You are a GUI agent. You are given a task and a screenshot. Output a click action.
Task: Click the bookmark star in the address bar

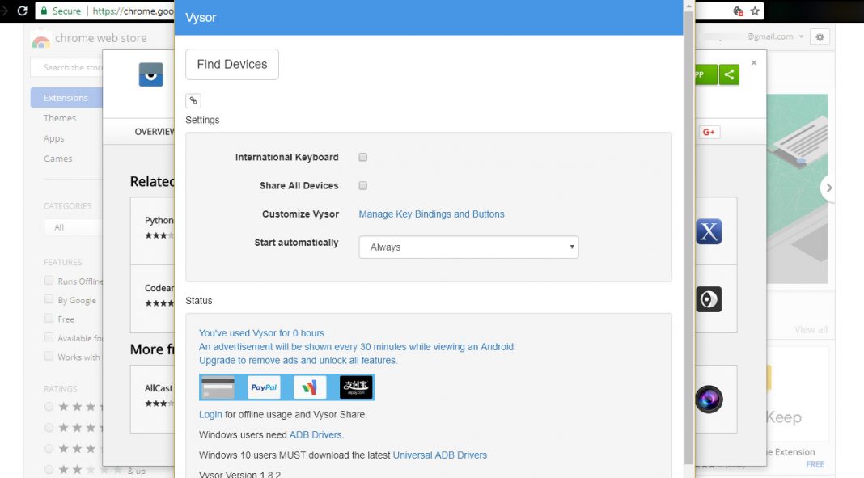click(754, 11)
